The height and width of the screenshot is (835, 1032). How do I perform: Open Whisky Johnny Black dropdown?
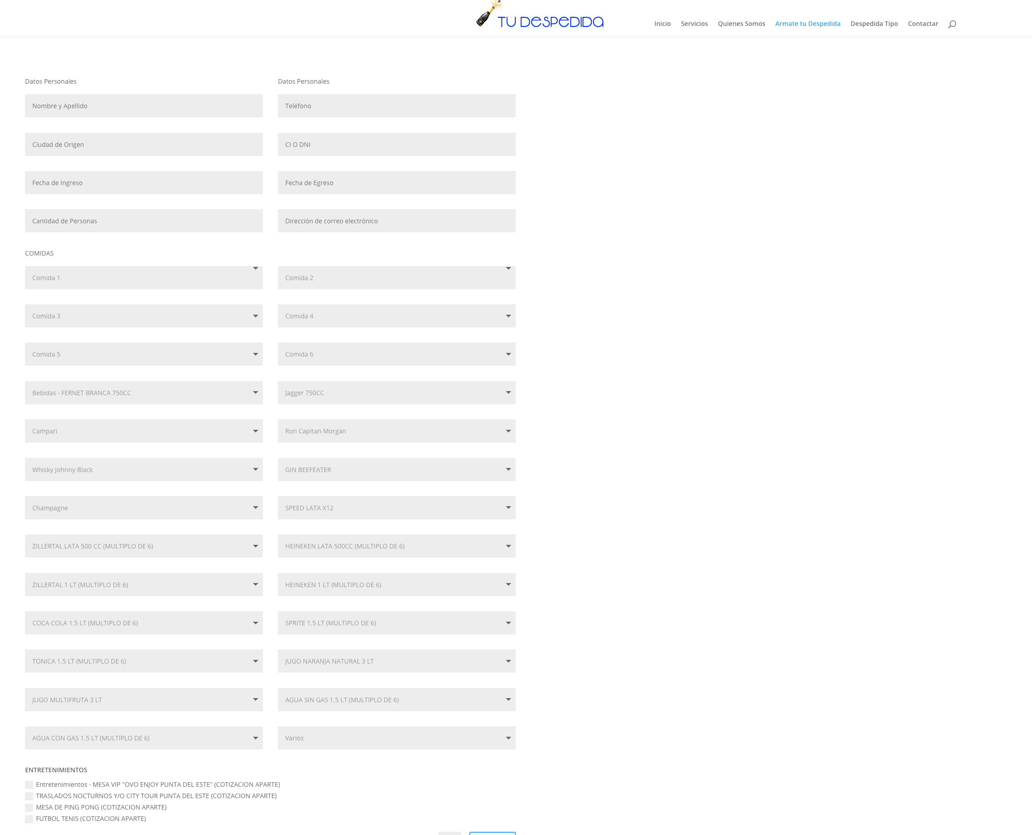(x=144, y=469)
